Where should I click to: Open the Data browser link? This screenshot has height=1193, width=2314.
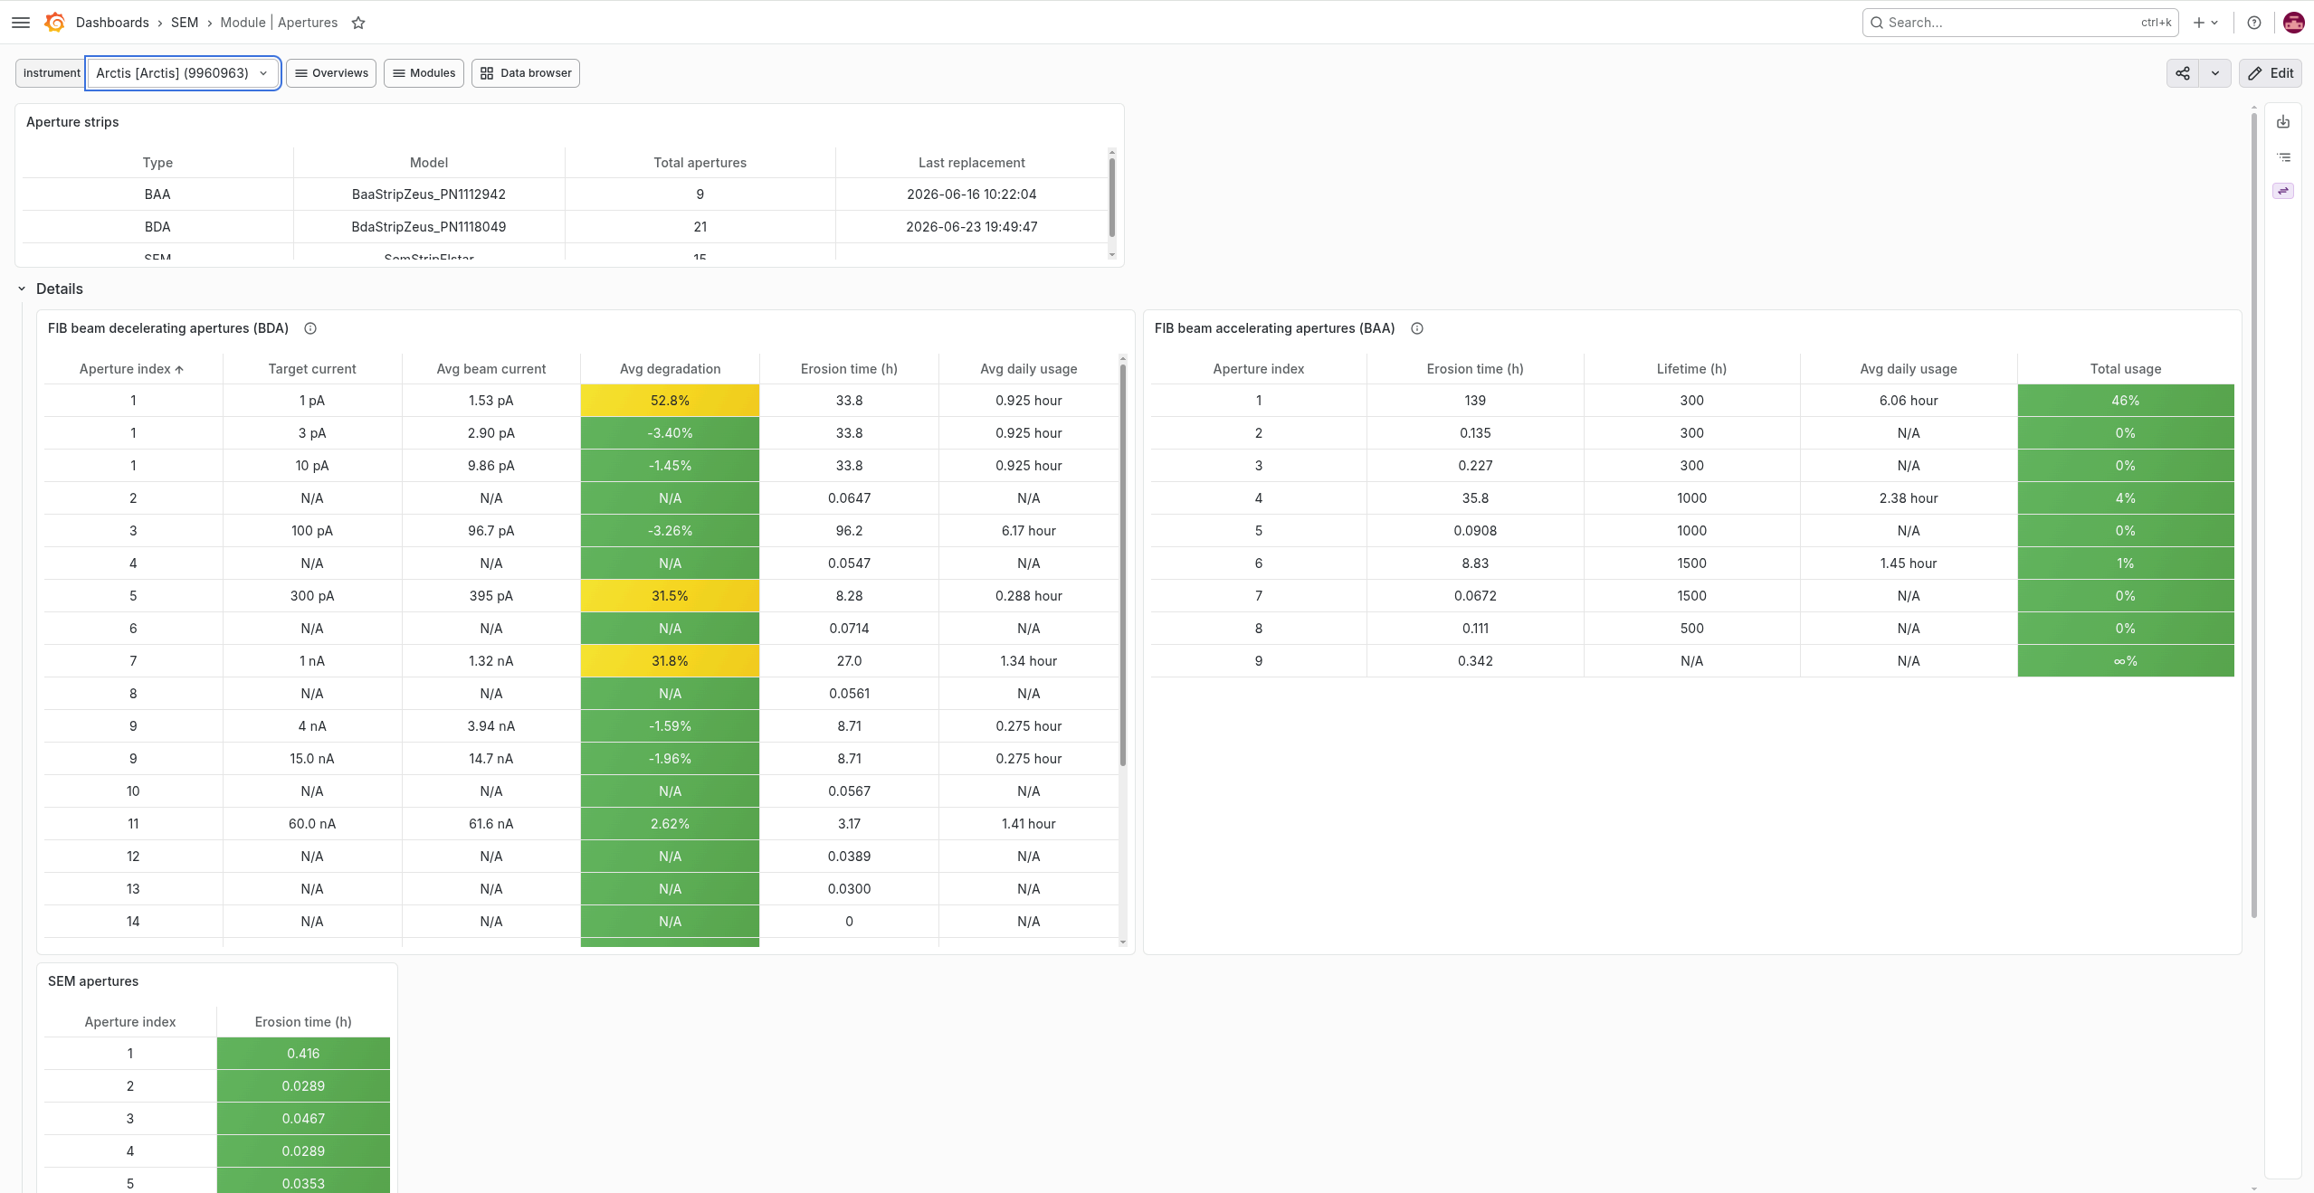526,73
